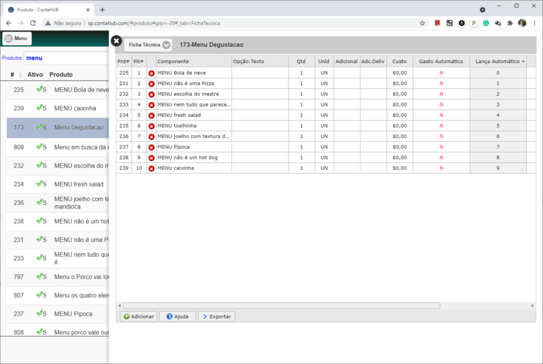
Task: Open Chrome profile avatar
Action: point(522,23)
